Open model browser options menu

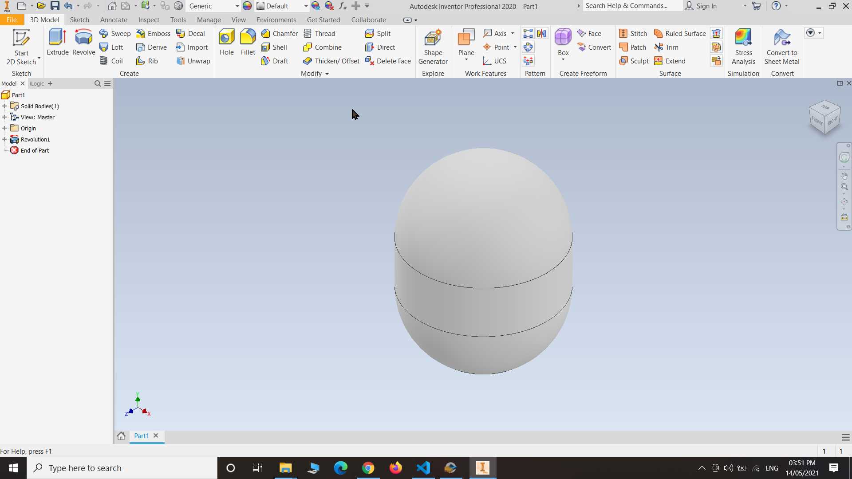tap(107, 83)
